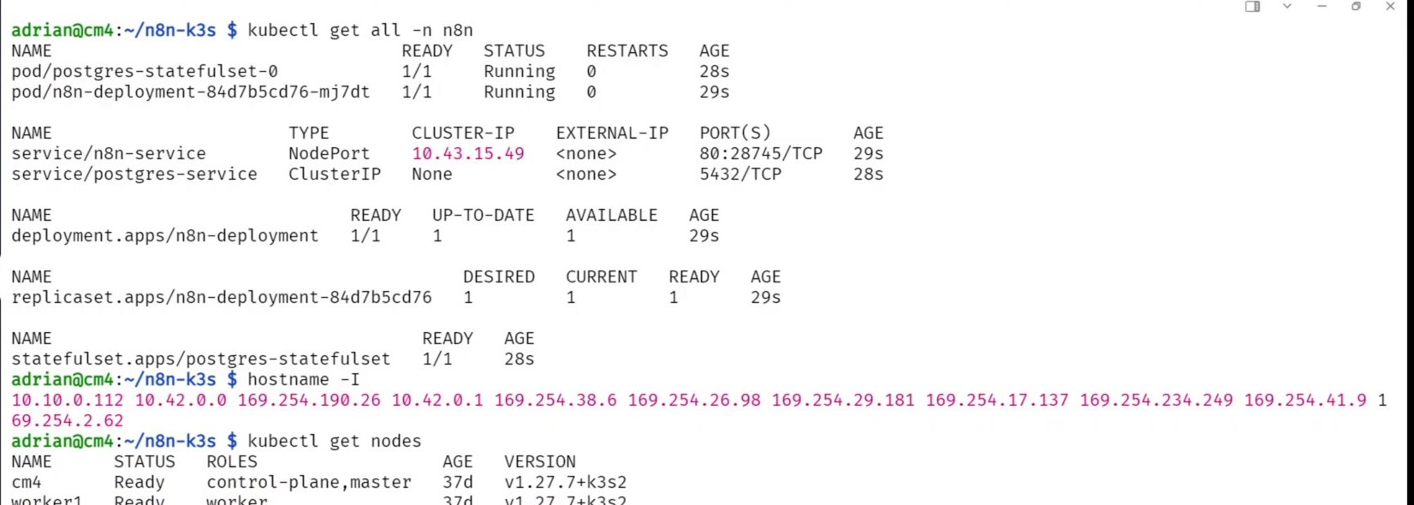The height and width of the screenshot is (505, 1414).
Task: Click the ROLES column header
Action: 232,462
